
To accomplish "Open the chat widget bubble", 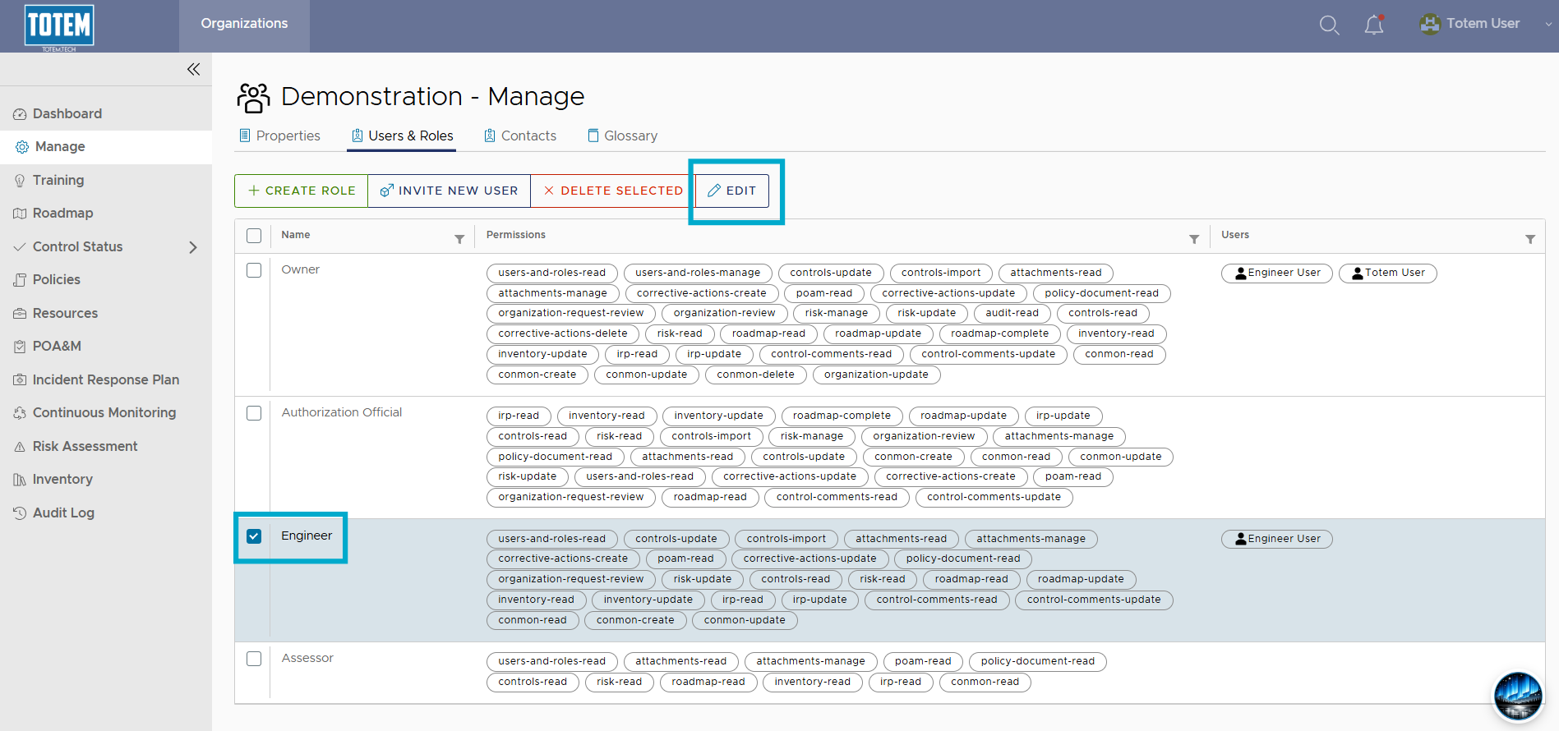I will point(1517,696).
